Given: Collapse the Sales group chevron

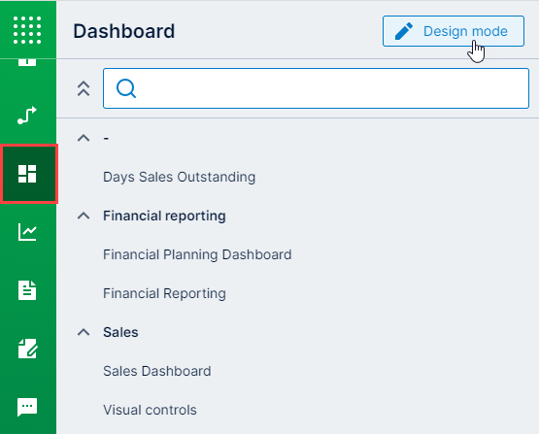Looking at the screenshot, I should 84,332.
